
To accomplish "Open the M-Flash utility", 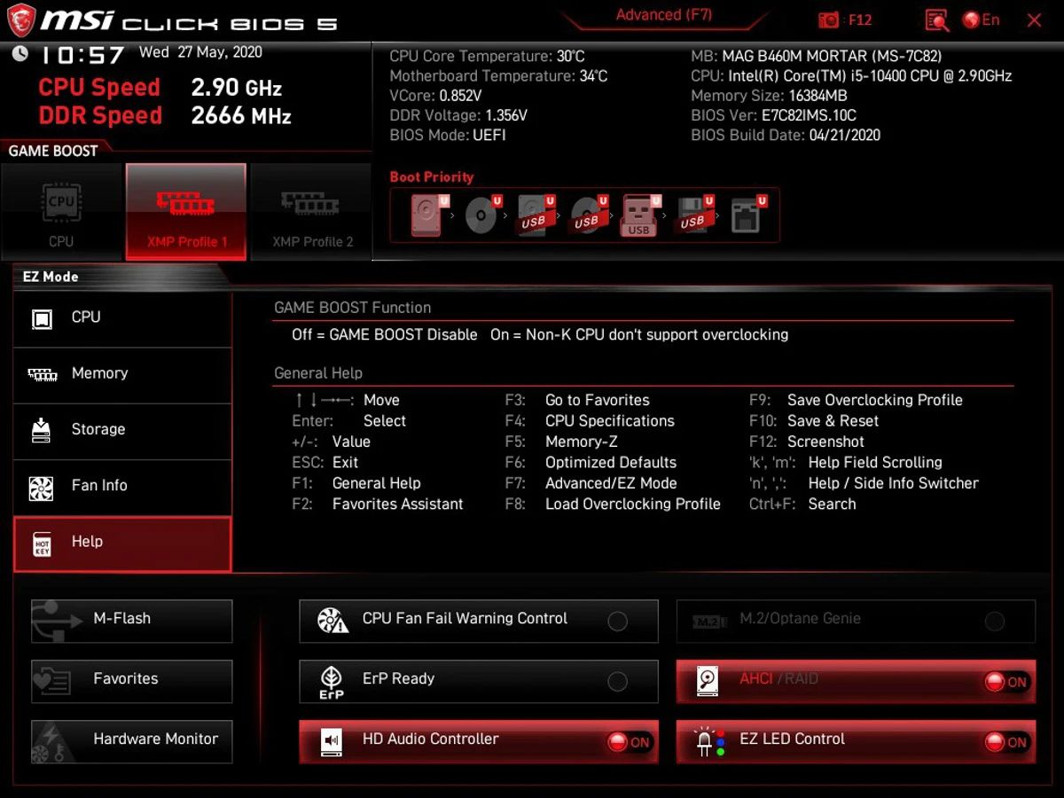I will coord(132,621).
